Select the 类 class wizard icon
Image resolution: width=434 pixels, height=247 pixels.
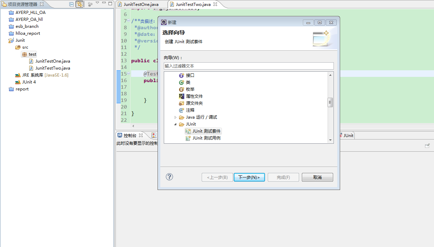point(181,82)
